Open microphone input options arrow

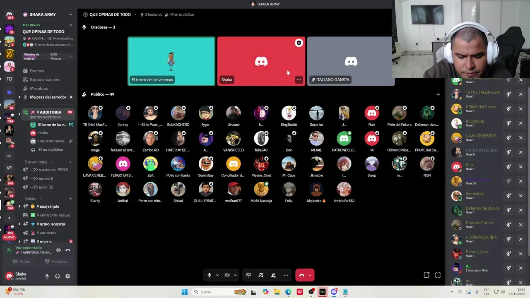(x=217, y=275)
